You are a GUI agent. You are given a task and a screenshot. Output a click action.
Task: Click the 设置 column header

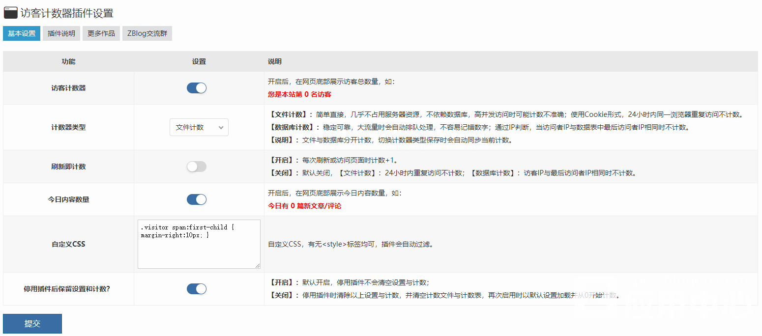pyautogui.click(x=199, y=62)
